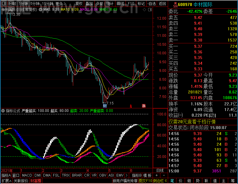The width and height of the screenshot is (238, 184).
Task: Click the MA20 value label
Action: point(89,9)
